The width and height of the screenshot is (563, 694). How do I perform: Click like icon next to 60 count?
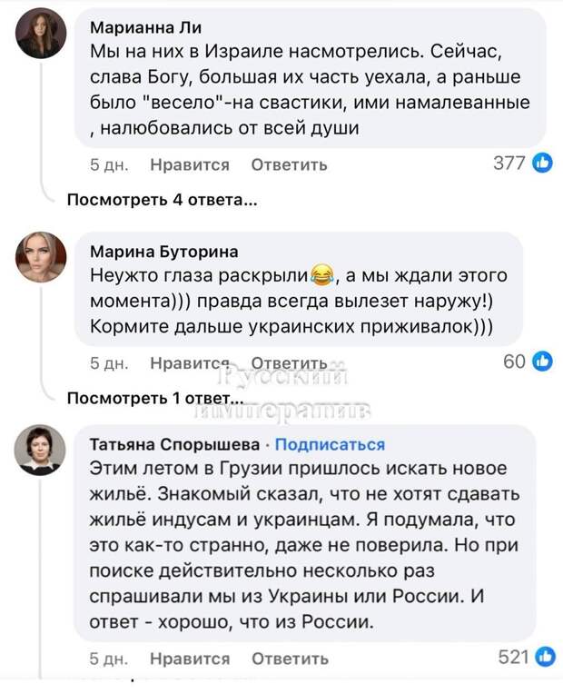(x=543, y=362)
